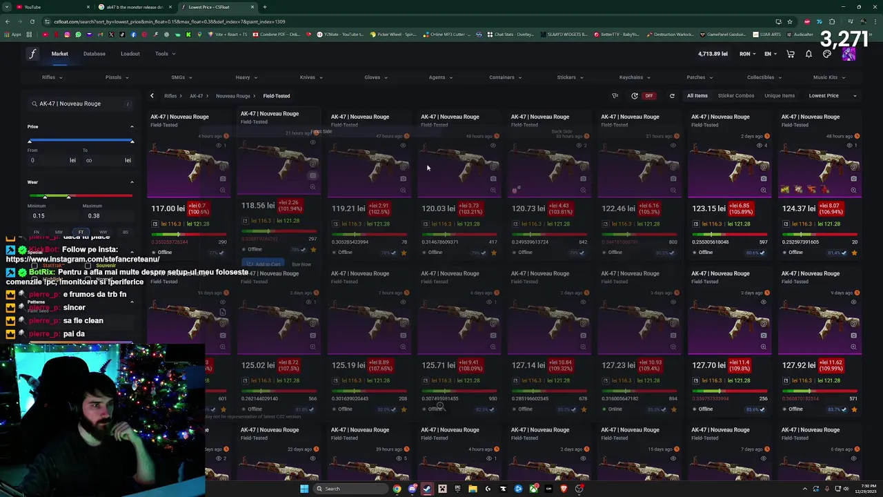Viewport: 883px width, 497px height.
Task: Collapse the Wear filter section
Action: [132, 182]
